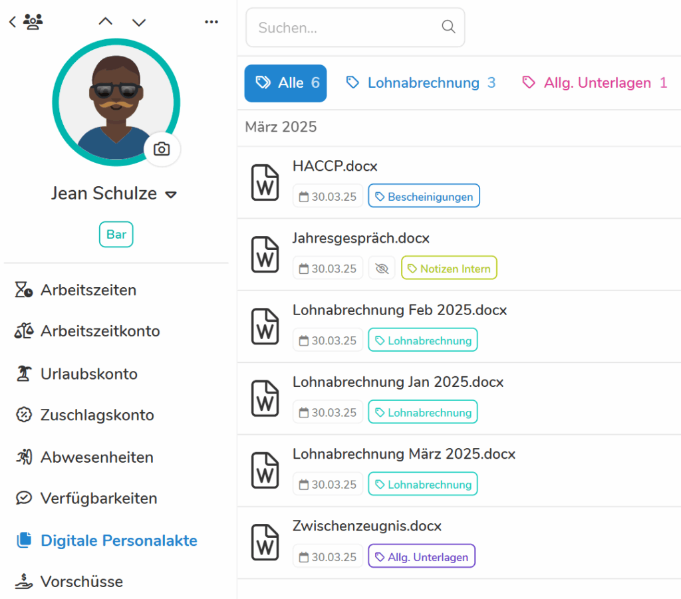Open HACCP.docx file name
This screenshot has width=681, height=599.
335,166
